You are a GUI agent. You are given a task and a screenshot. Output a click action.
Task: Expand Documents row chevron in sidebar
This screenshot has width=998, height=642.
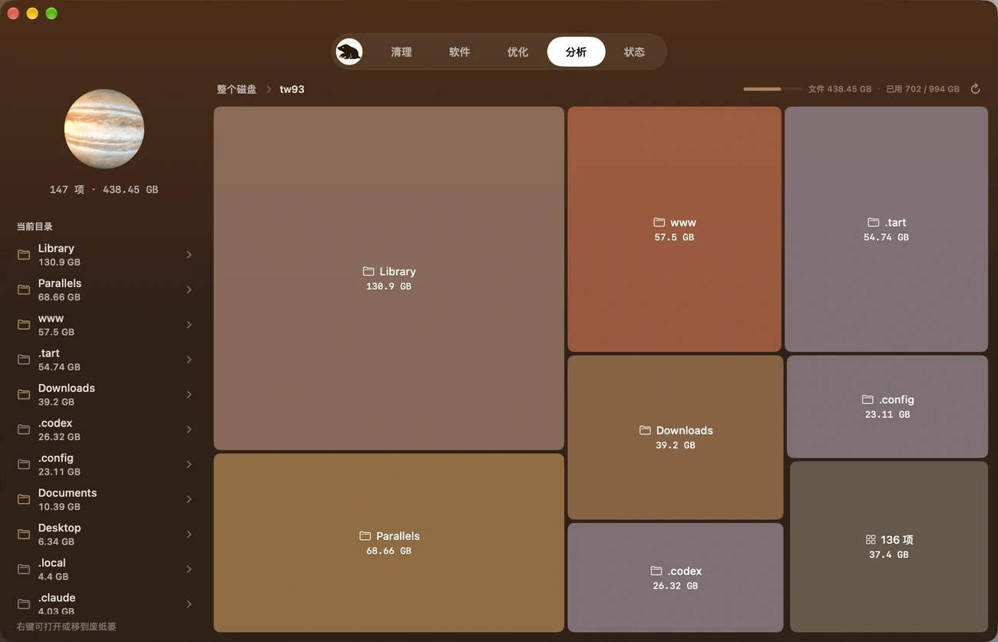tap(189, 499)
